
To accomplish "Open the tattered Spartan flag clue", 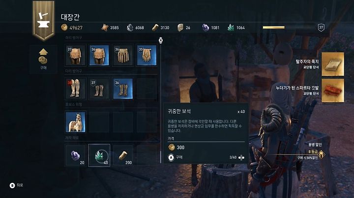I will [x=332, y=90].
